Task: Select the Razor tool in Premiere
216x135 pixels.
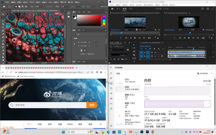Action: click(134, 55)
